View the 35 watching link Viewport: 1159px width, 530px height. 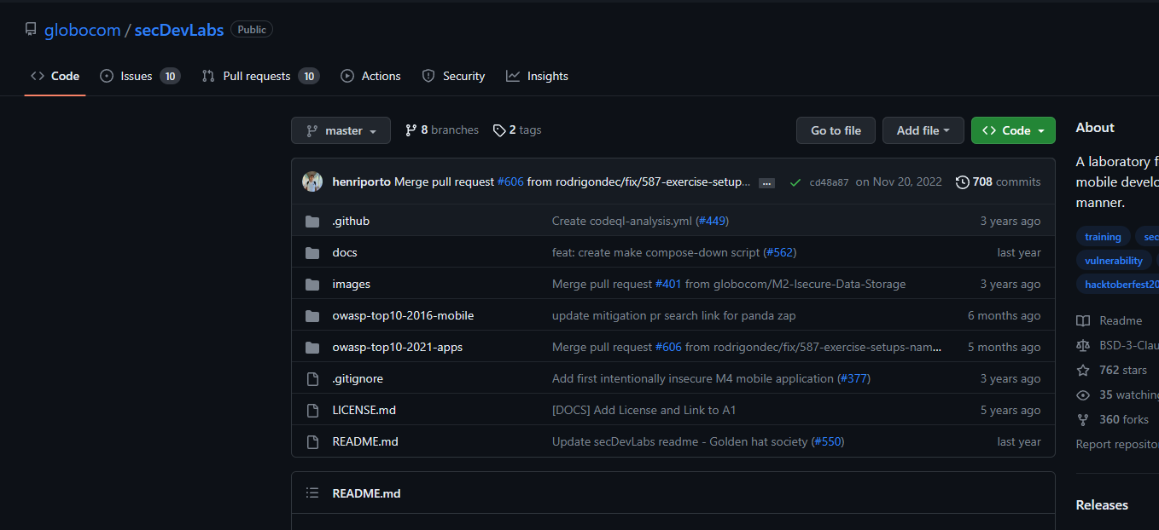(1117, 395)
